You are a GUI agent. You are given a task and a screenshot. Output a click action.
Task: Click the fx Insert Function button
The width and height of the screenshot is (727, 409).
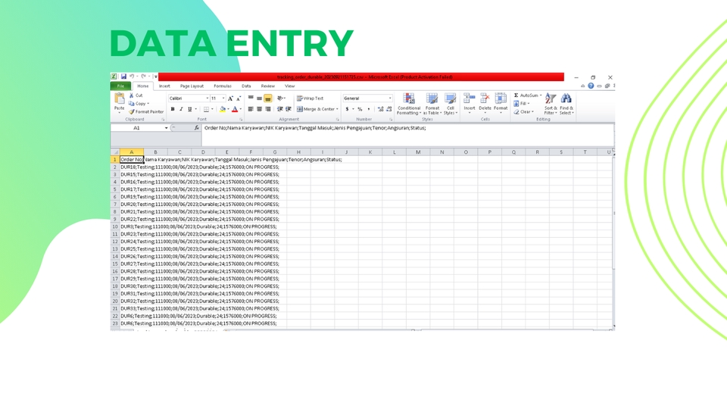[197, 128]
